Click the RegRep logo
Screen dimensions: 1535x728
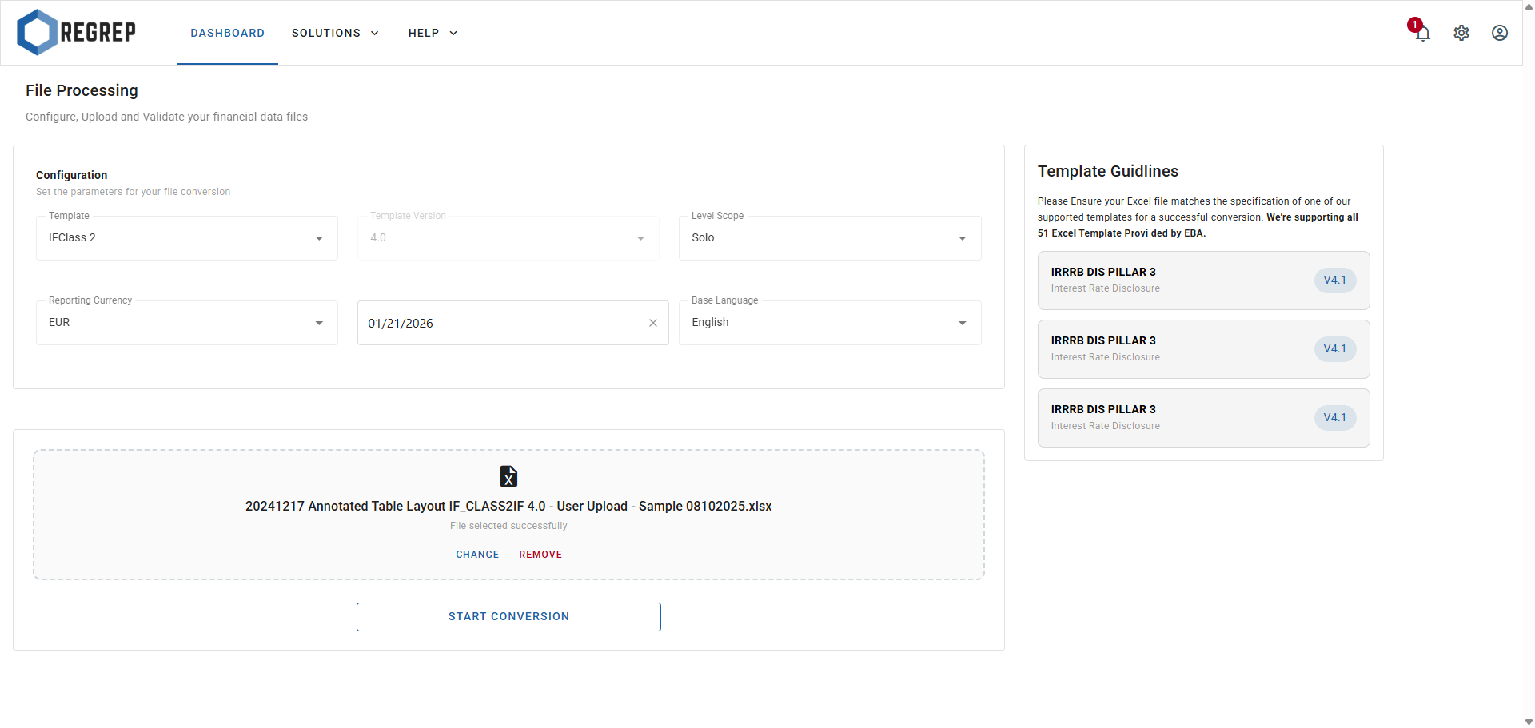pos(76,32)
